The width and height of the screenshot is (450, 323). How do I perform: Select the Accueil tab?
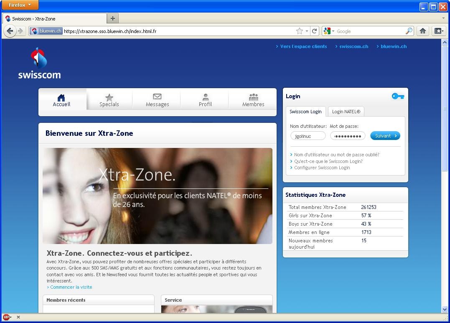click(x=61, y=99)
